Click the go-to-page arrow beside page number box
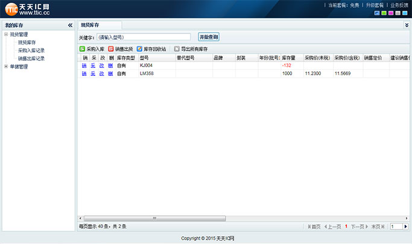 (405, 227)
